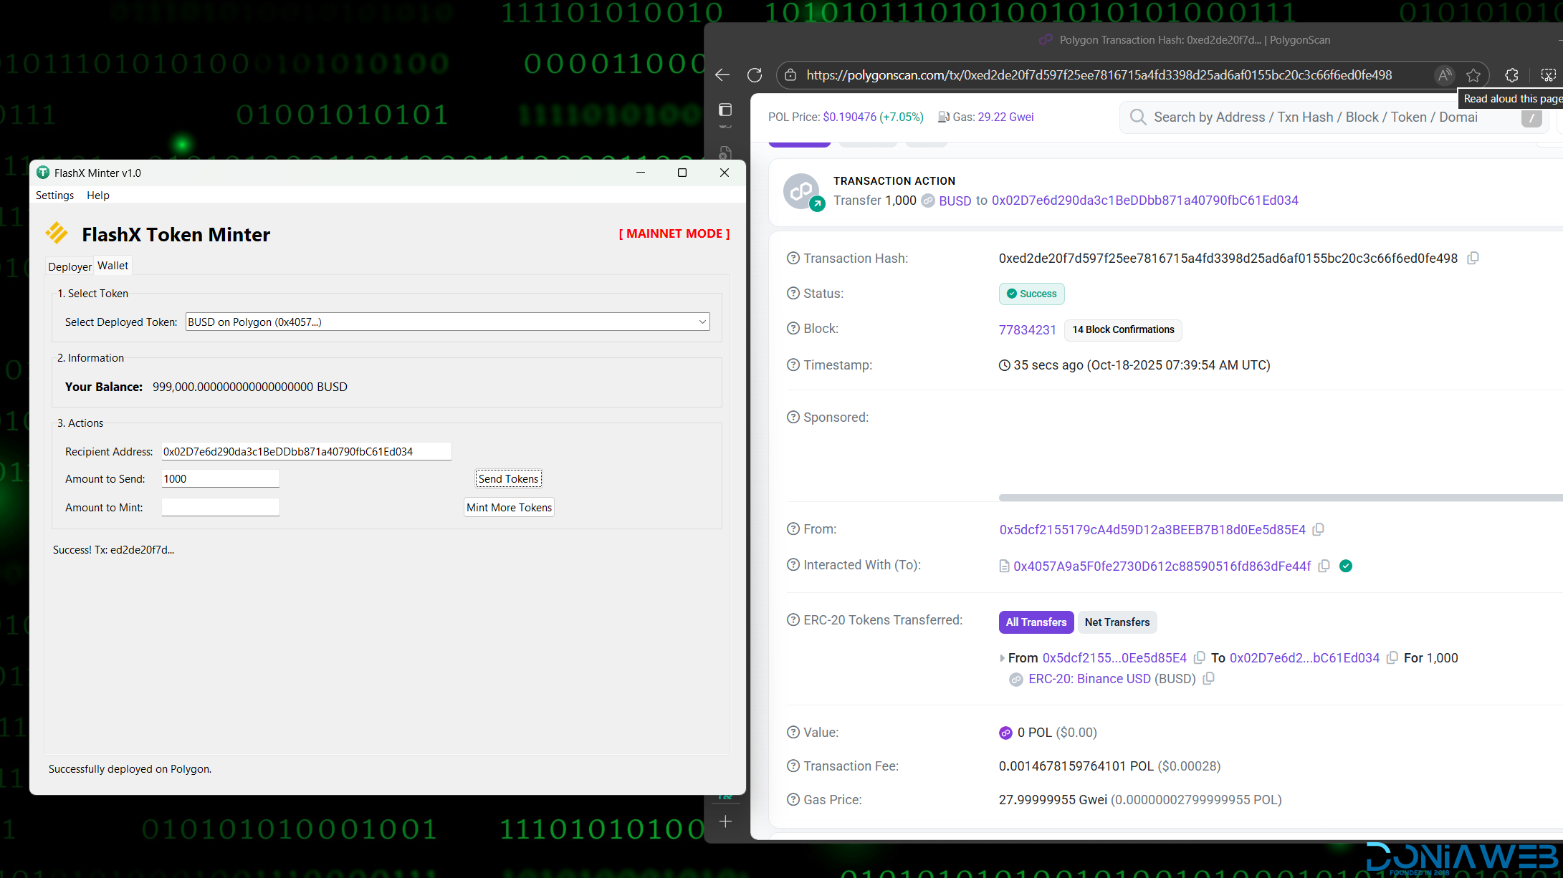Copy the BUSD token address icon

pos(1208,678)
